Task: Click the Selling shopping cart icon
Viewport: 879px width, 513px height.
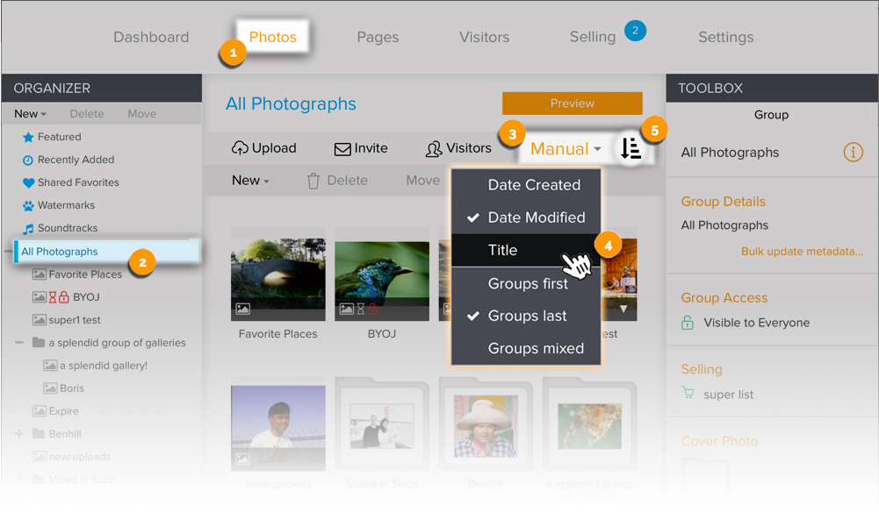Action: click(688, 393)
